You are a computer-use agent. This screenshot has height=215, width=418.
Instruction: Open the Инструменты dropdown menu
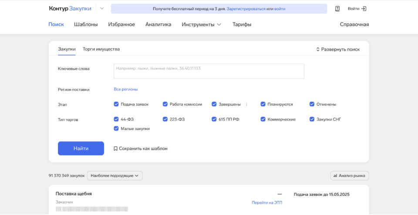(x=201, y=24)
